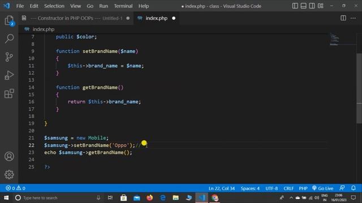This screenshot has height=203, width=362.
Task: Open the Source Control view
Action: [9, 57]
